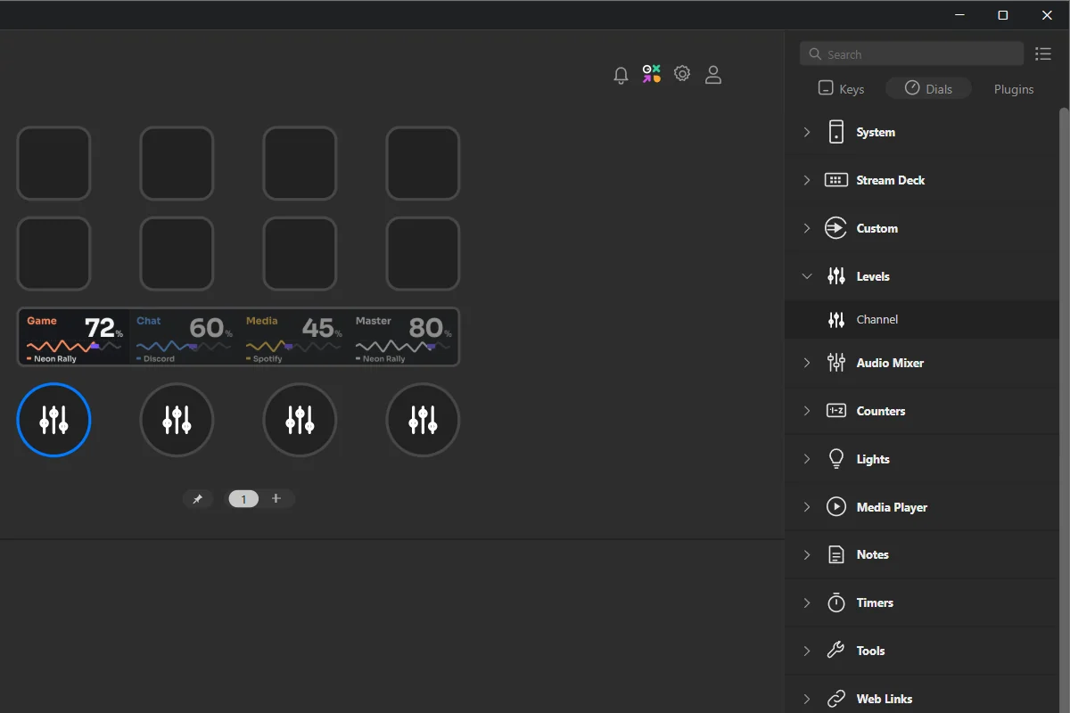1070x713 pixels.
Task: Expand the Tools category chevron
Action: (807, 651)
